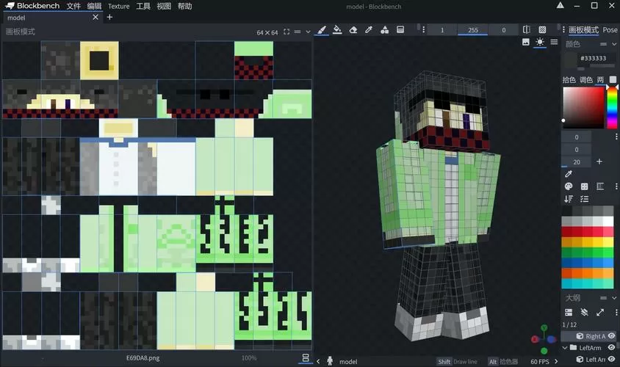The height and width of the screenshot is (367, 620).
Task: Select the 画板模式 mode tab
Action: [583, 29]
